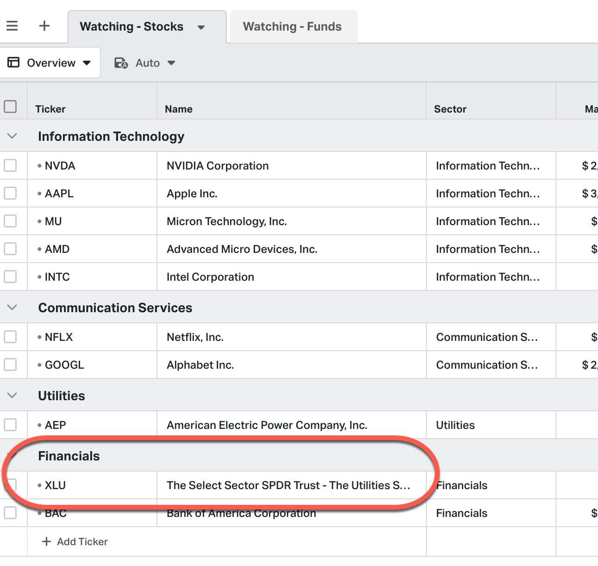This screenshot has height=566, width=598.
Task: Click Add Ticker button
Action: click(x=75, y=541)
